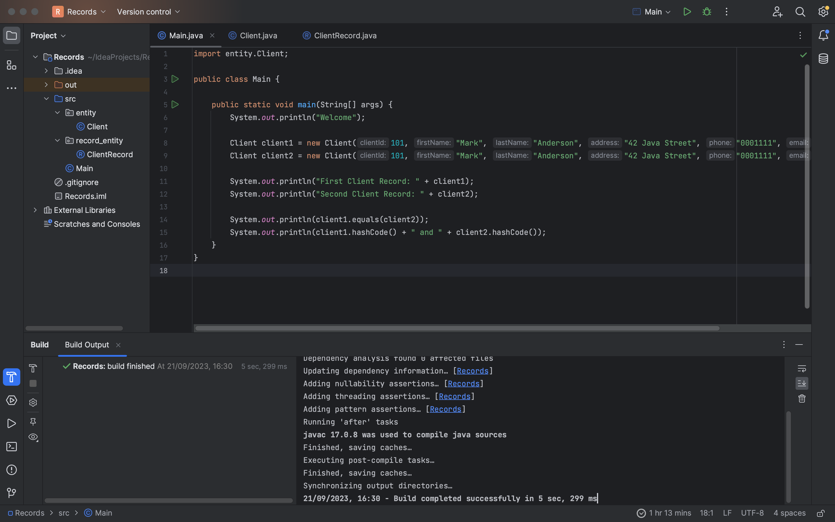Image resolution: width=835 pixels, height=522 pixels.
Task: Collapse the entity package node
Action: pos(57,113)
